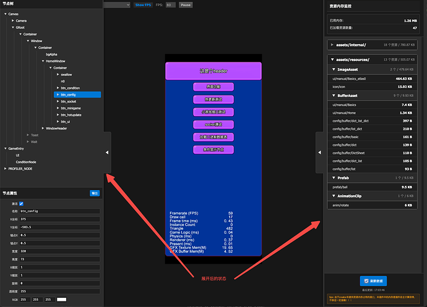Tap the 加载二进制数据表 game button
This screenshot has width=427, height=307.
click(213, 137)
